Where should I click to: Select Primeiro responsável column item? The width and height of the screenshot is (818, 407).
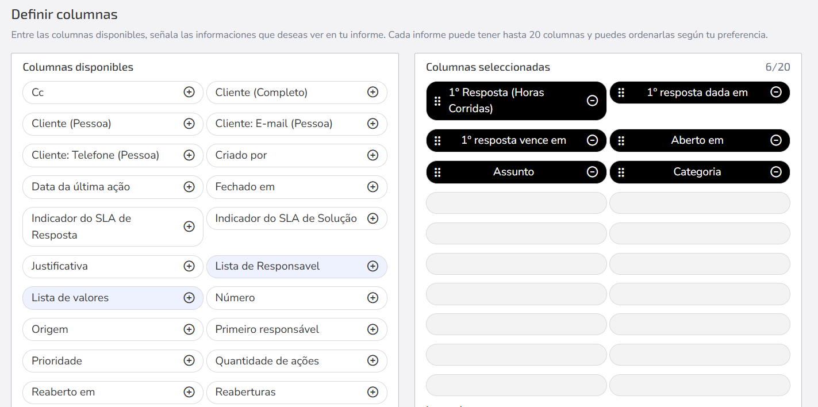297,329
